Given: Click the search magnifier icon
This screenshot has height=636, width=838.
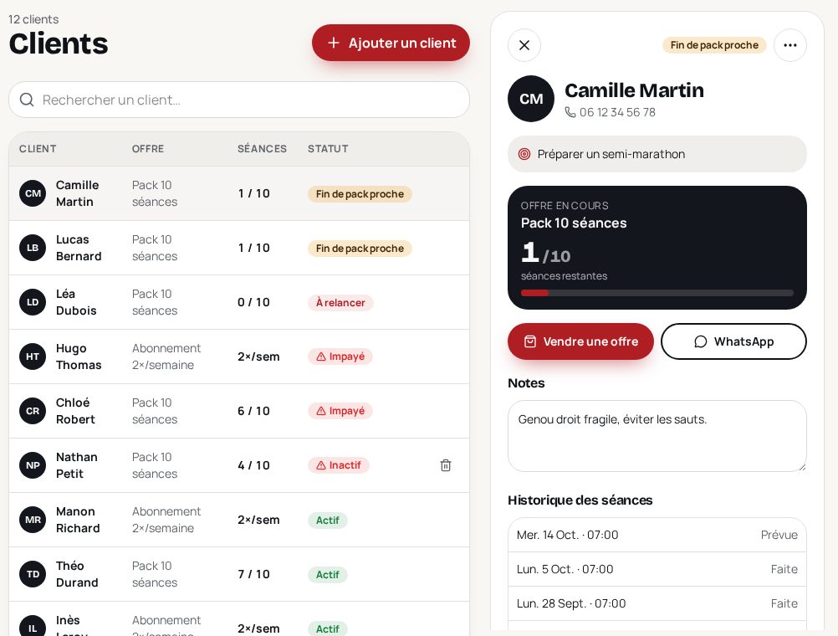Looking at the screenshot, I should (27, 100).
